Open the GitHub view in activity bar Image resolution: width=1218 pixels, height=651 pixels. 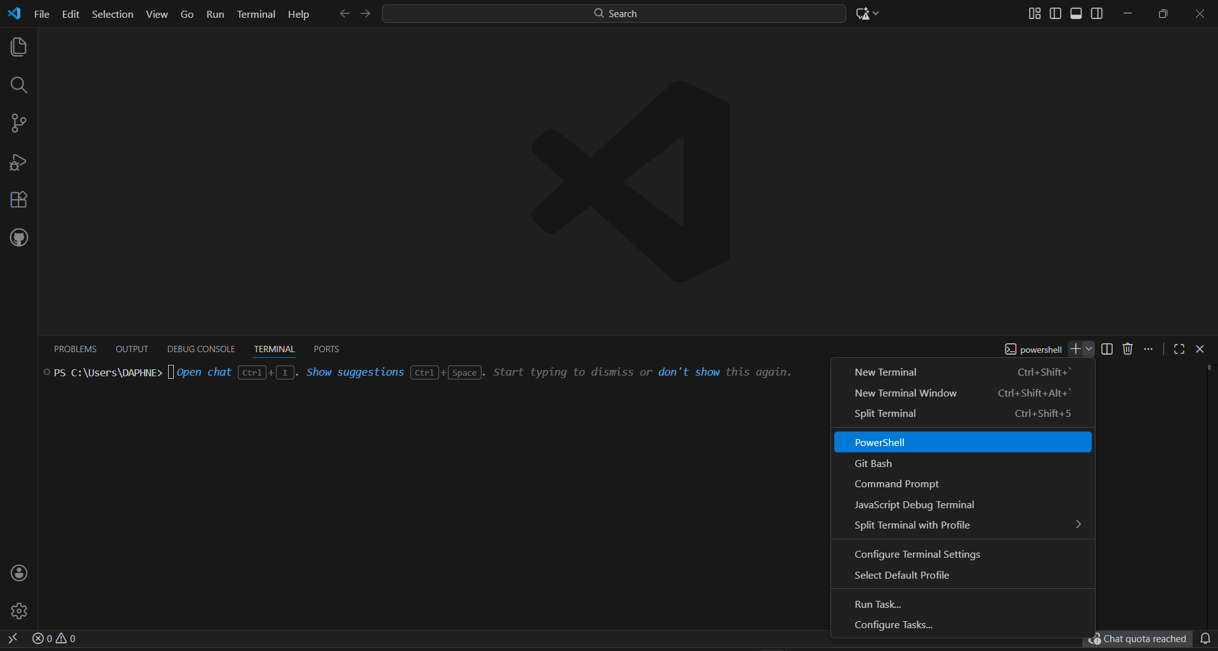18,238
